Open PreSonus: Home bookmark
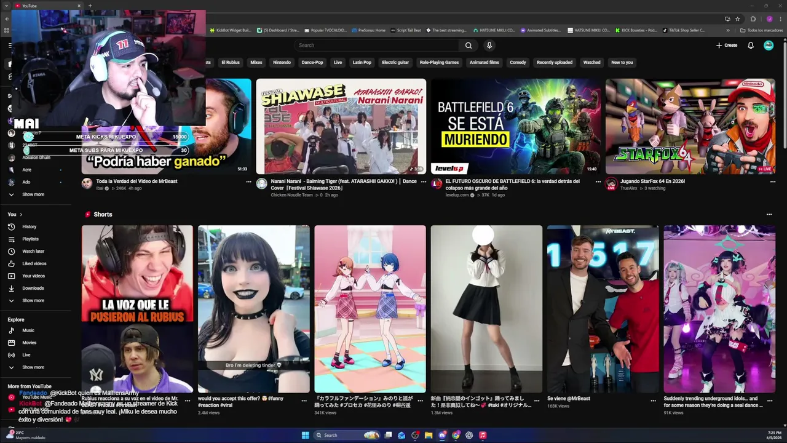Screen dimensions: 787x443 (x=369, y=30)
